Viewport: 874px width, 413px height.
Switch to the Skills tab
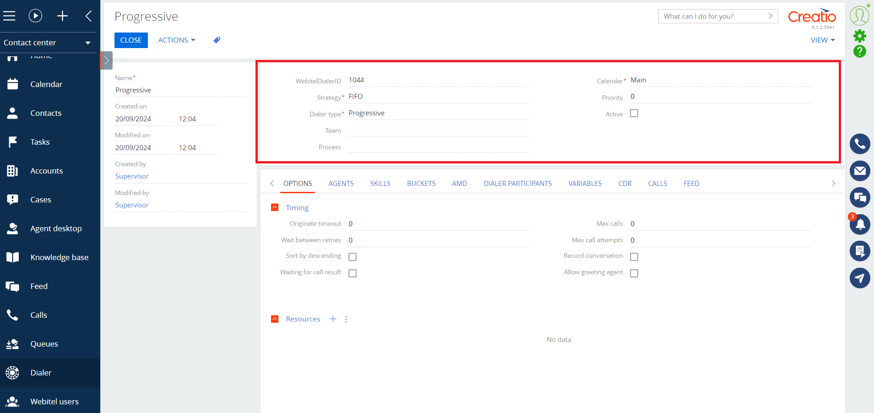(380, 184)
